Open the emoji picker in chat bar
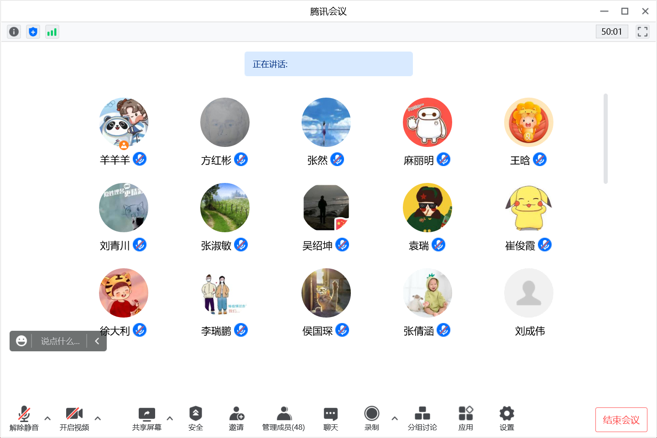 click(x=21, y=341)
